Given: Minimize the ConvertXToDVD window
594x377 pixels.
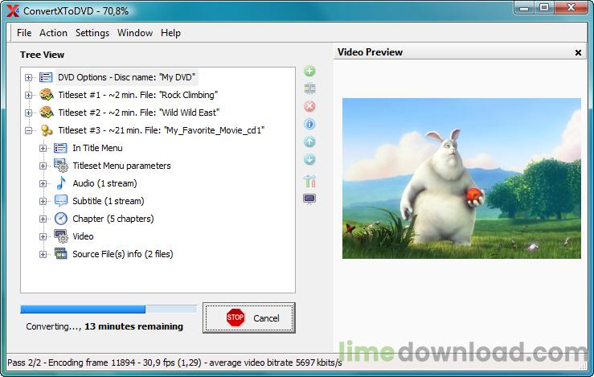Looking at the screenshot, I should tap(524, 7).
